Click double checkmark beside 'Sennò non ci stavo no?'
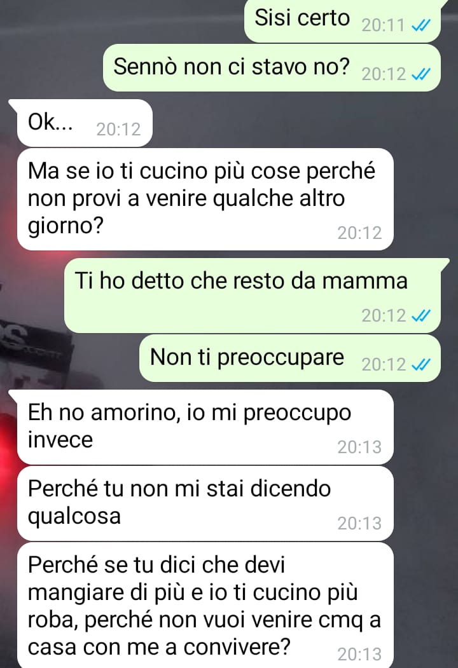 421,74
